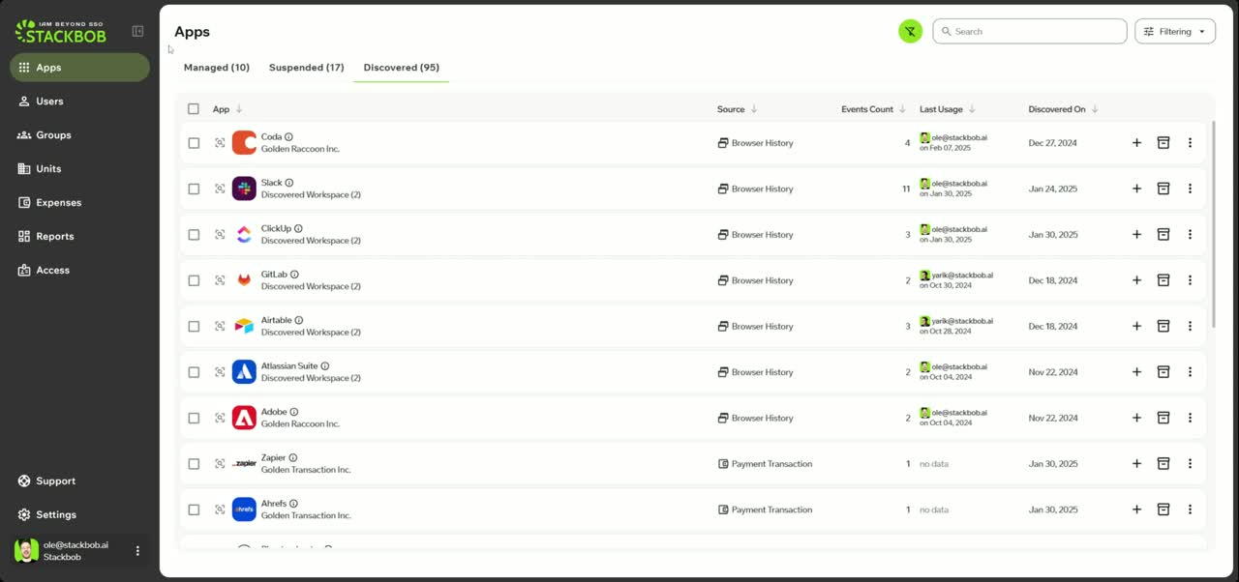The height and width of the screenshot is (582, 1239).
Task: Add the Zapier app with the plus icon
Action: click(1137, 464)
